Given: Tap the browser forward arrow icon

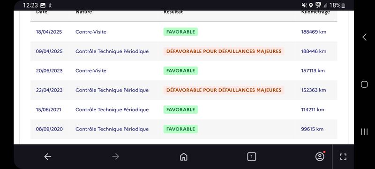Looking at the screenshot, I should click(115, 157).
